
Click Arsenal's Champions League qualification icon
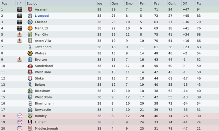tap(20, 9)
